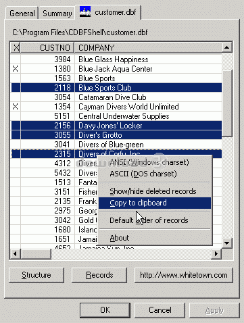Click the vertical scrollbar down arrow
This screenshot has width=244, height=323.
pos(227,243)
